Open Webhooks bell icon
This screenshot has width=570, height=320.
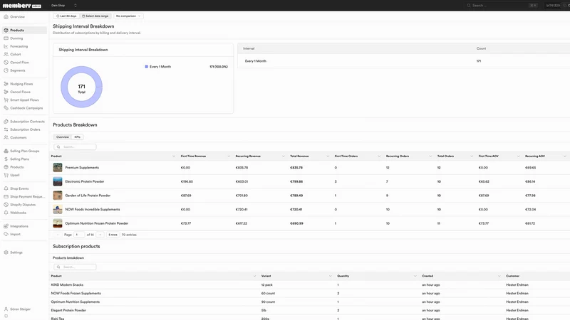click(6, 213)
